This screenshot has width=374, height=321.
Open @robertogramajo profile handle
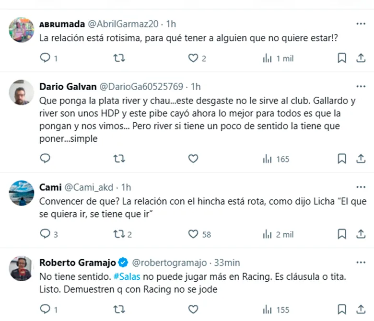click(169, 263)
